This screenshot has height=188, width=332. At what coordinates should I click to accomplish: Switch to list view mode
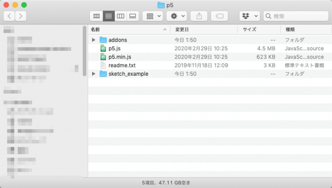[x=109, y=16]
